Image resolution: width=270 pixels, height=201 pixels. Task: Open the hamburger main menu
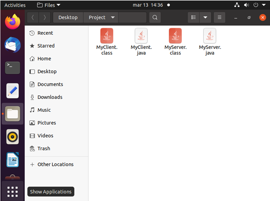219,18
